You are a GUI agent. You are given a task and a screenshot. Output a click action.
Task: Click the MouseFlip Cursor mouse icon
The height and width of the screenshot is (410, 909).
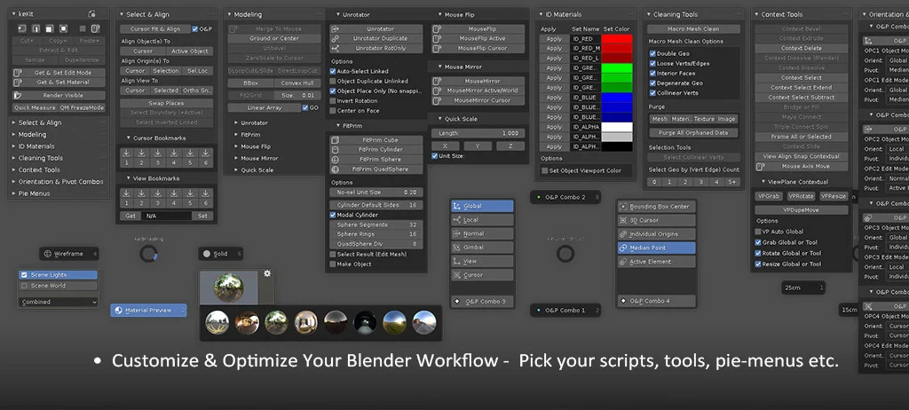(436, 48)
